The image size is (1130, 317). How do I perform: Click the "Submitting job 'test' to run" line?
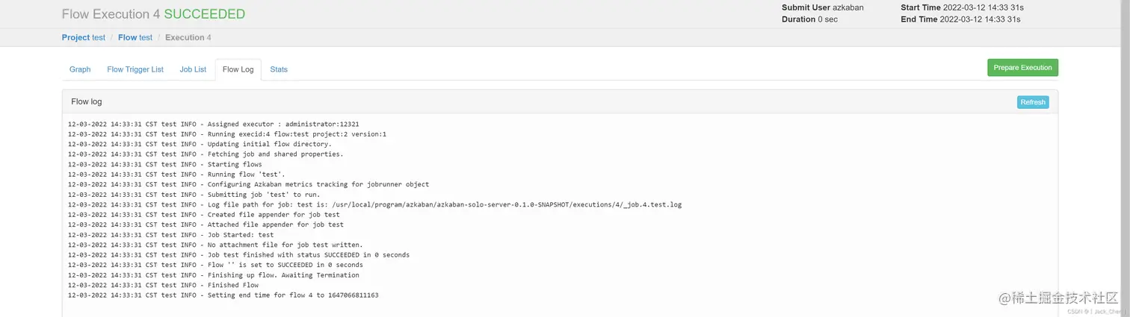click(x=196, y=195)
